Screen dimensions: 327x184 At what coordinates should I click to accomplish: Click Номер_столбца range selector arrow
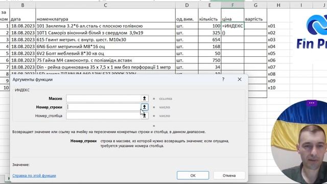(x=144, y=116)
